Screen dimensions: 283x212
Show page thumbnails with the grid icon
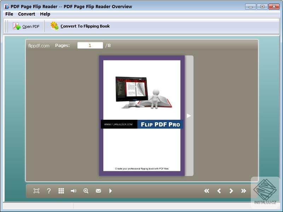coord(61,191)
